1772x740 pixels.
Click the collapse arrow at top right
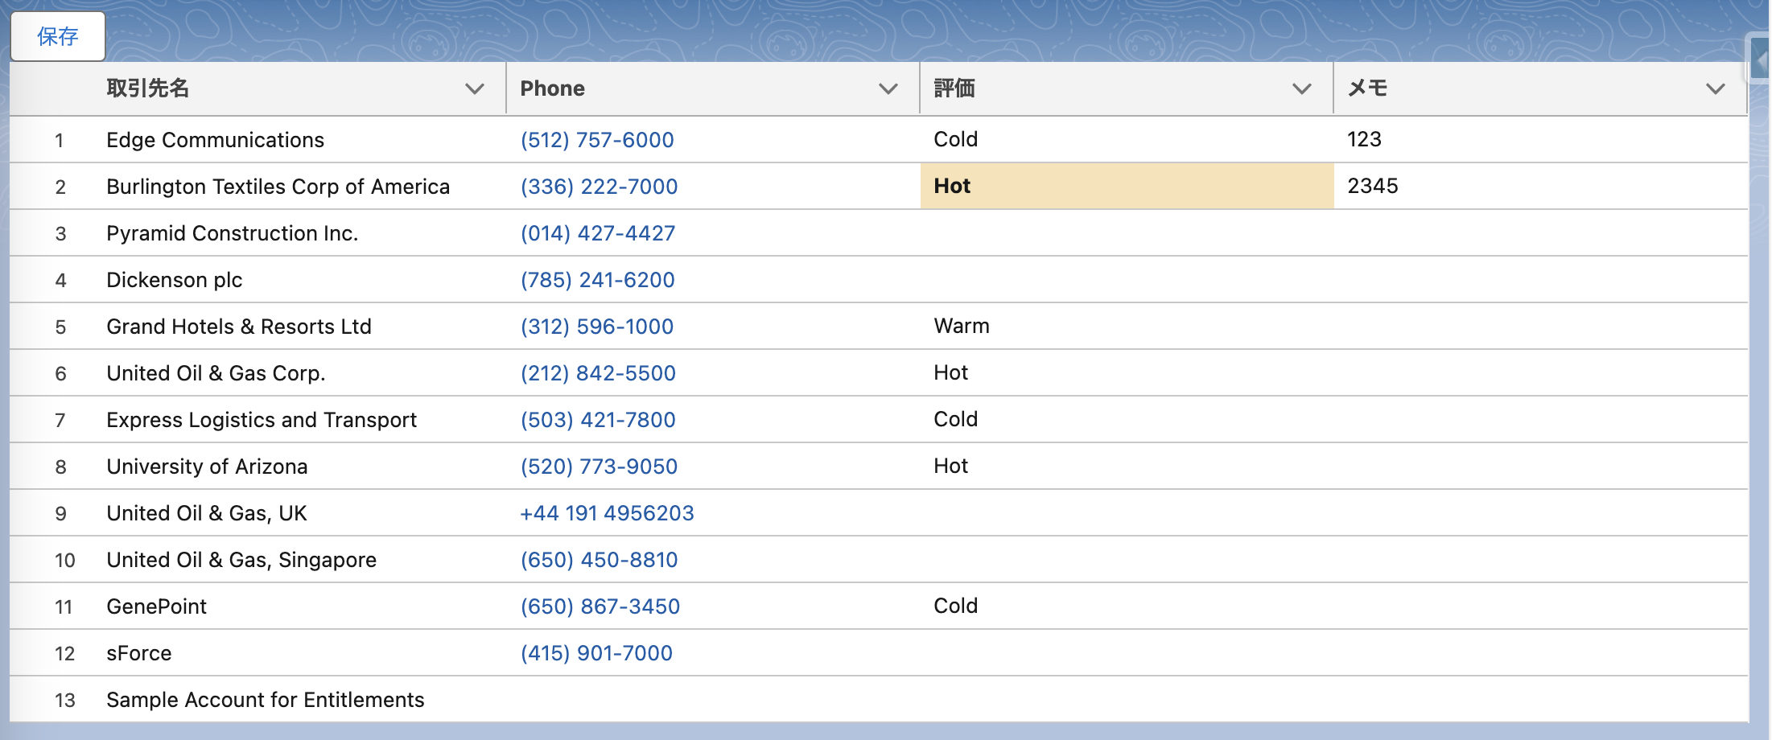point(1760,59)
